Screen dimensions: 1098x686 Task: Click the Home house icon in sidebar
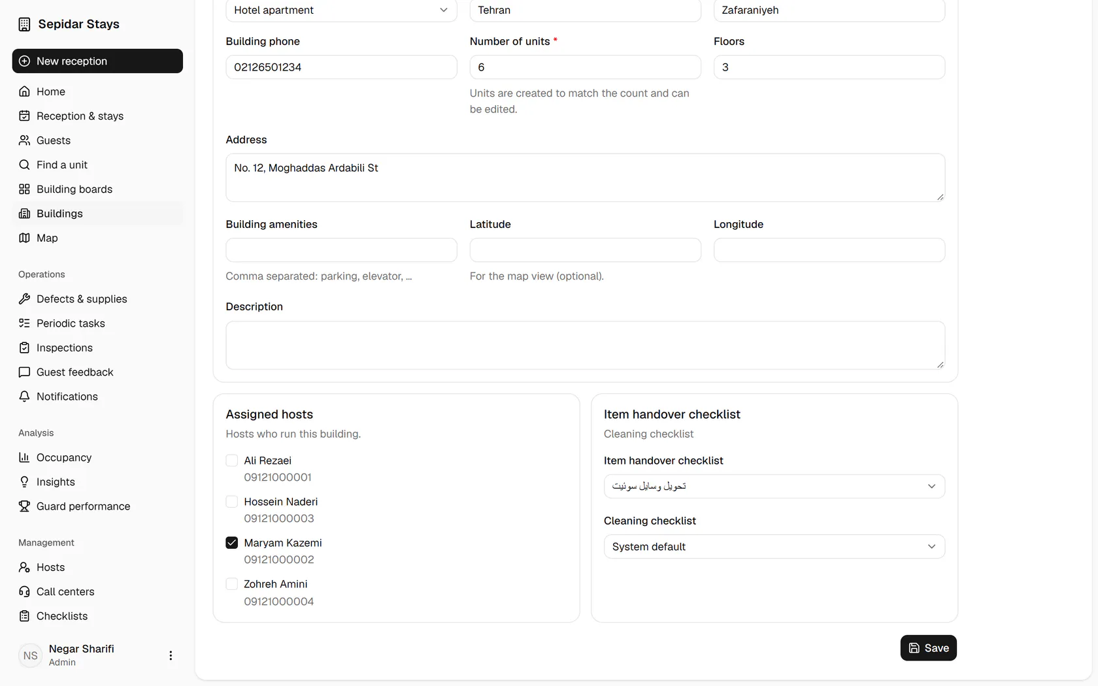pyautogui.click(x=24, y=91)
